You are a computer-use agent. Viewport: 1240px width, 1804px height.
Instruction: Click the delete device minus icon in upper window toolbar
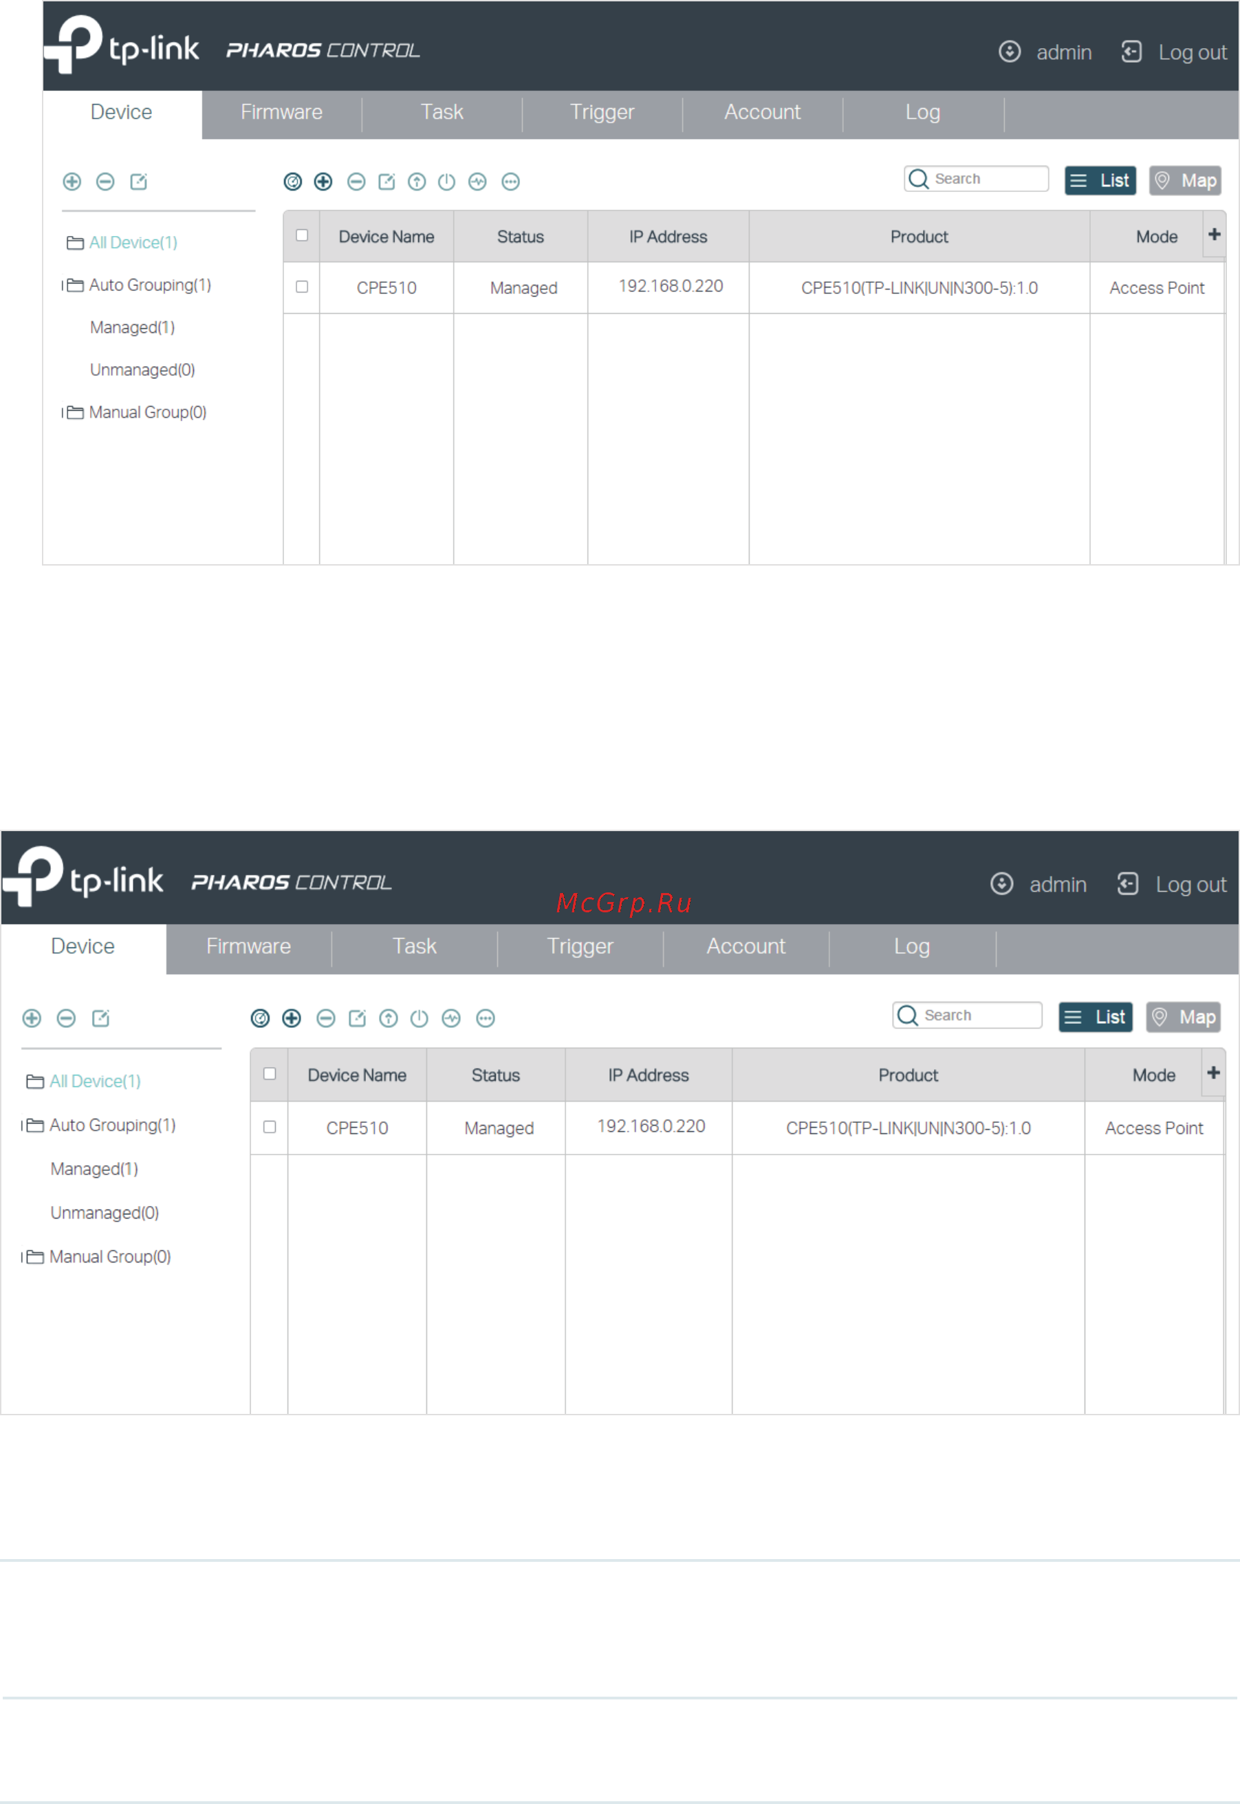pyautogui.click(x=357, y=182)
